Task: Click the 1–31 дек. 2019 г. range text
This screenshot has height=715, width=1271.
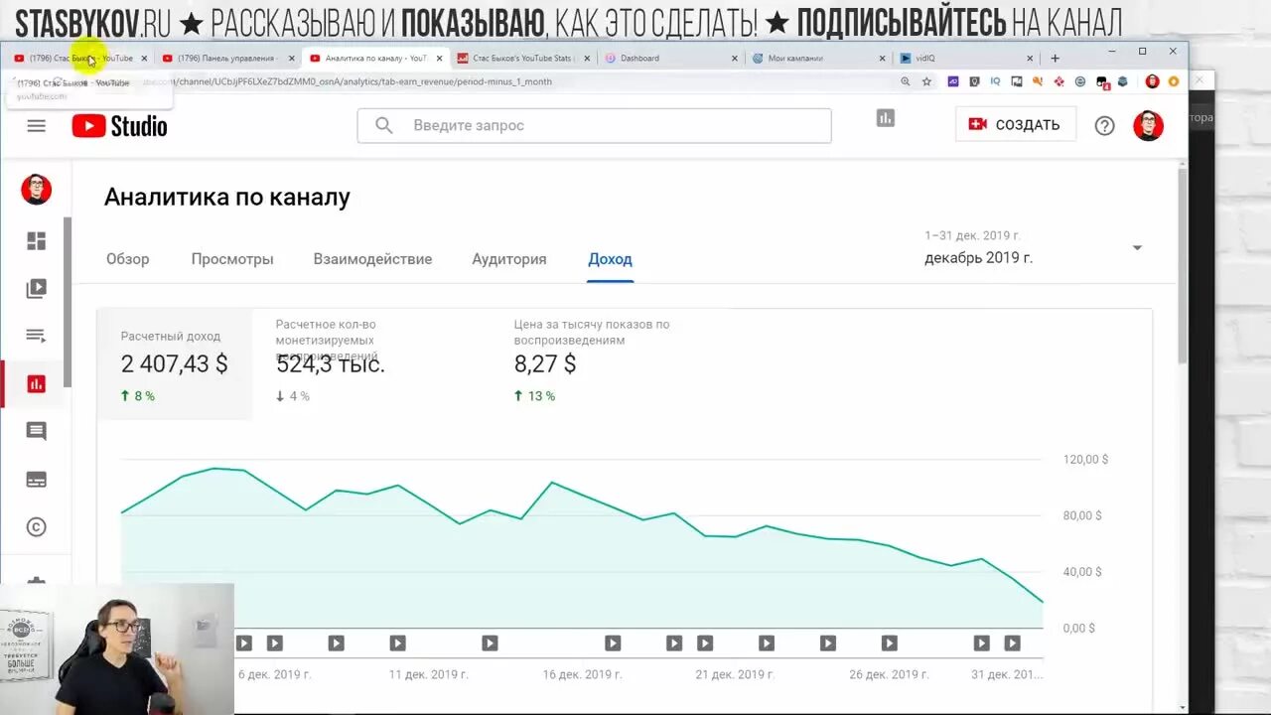Action: pos(972,235)
